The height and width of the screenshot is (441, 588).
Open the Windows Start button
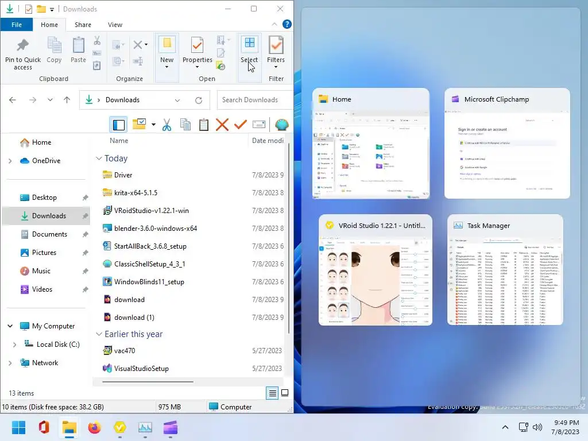coord(19,427)
